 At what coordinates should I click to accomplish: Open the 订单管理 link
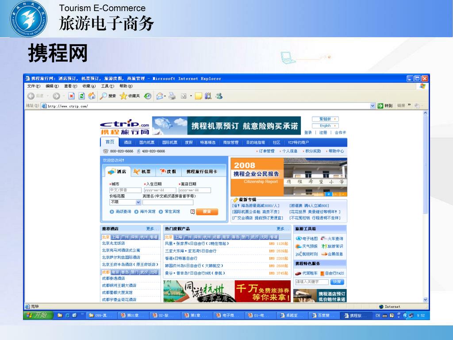pos(266,151)
